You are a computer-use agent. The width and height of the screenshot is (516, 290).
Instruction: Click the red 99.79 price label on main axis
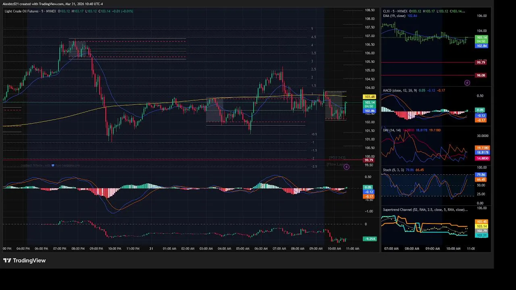(369, 160)
